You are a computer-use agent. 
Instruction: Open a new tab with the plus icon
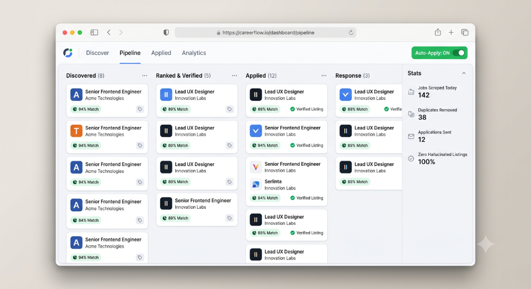coord(451,33)
